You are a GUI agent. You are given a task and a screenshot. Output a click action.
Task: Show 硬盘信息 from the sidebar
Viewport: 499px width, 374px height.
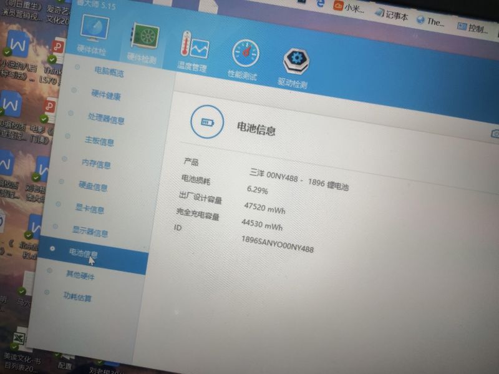pos(93,186)
